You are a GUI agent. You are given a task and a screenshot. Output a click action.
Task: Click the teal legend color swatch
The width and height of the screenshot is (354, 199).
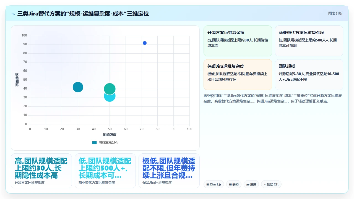point(94,143)
